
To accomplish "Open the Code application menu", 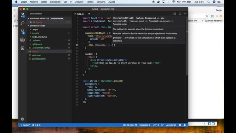I will click(24, 2).
